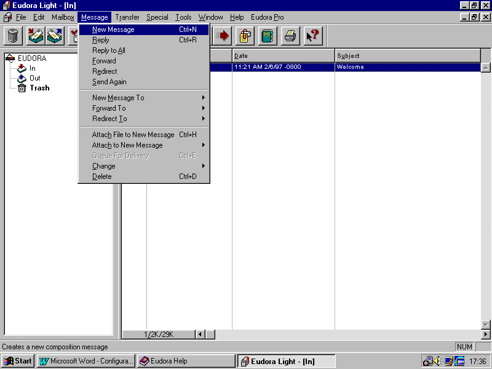Open the File menu
Viewport: 492px width, 369px height.
click(x=21, y=17)
